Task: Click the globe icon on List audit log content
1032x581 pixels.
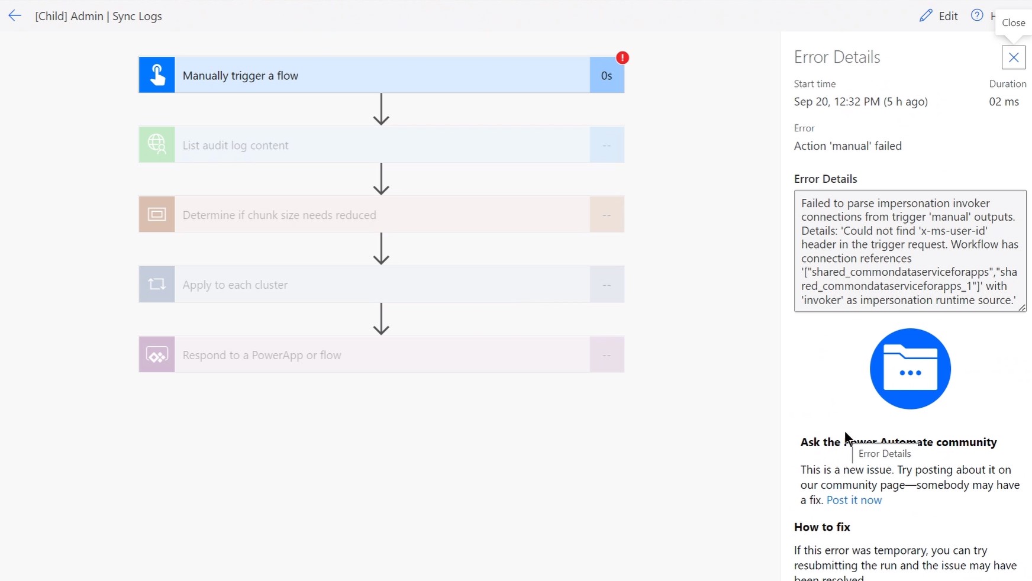Action: click(156, 144)
